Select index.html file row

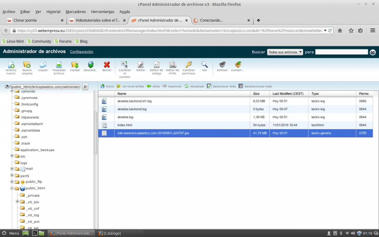pyautogui.click(x=235, y=125)
